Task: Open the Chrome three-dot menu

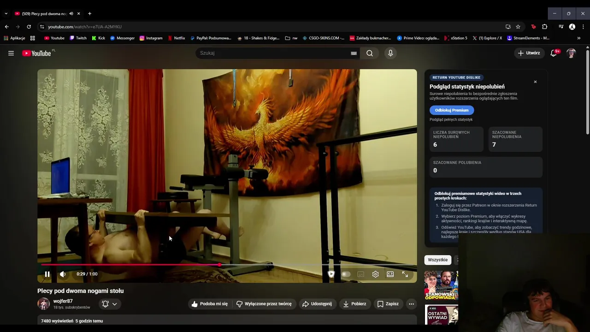Action: pos(583,27)
